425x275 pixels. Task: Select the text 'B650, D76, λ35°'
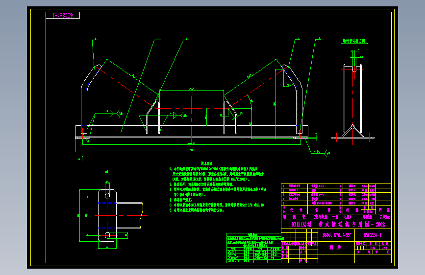point(337,235)
